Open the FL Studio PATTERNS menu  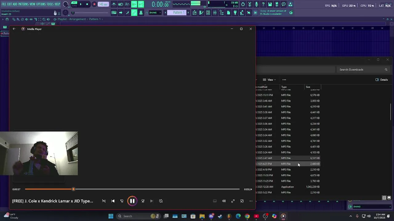23,4
